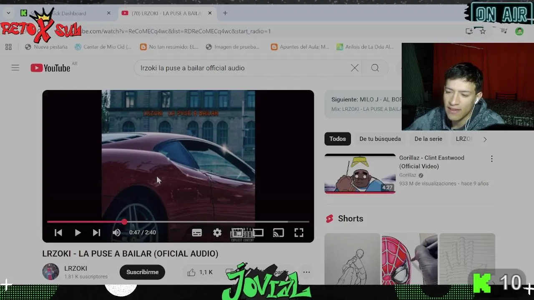Viewport: 534px width, 300px height.
Task: Click the Suscribirme button
Action: click(142, 272)
